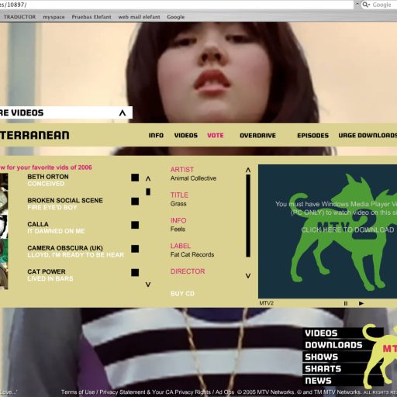Open the Videos tab in Subterranean nav
397x397 pixels.
[x=186, y=136]
